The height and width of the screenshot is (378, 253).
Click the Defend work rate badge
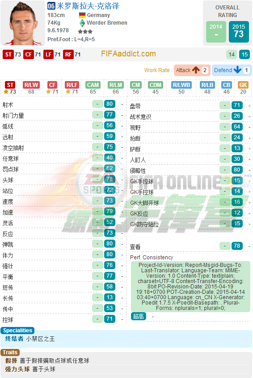[232, 70]
